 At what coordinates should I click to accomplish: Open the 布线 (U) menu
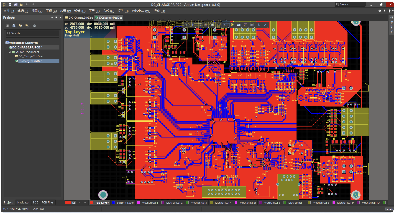(x=108, y=11)
